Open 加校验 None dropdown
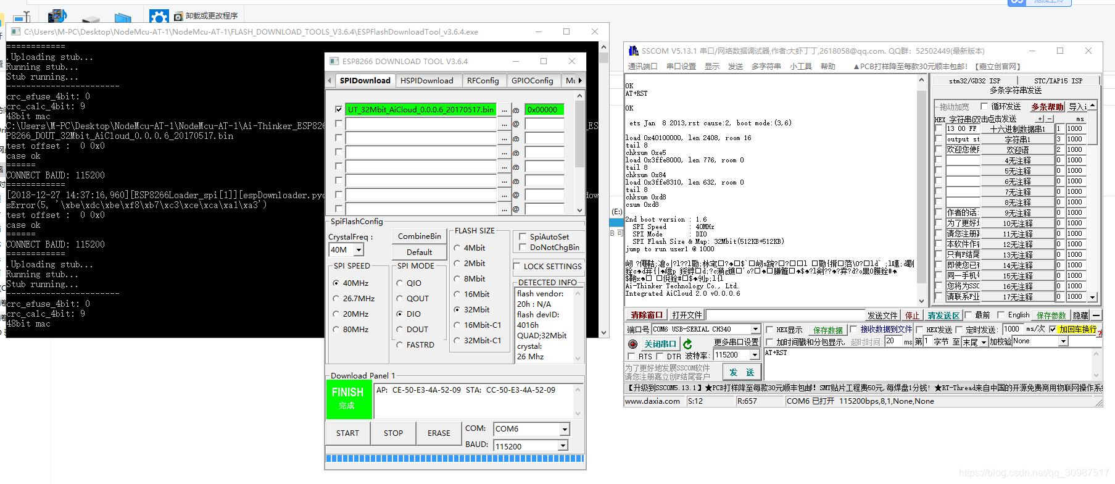 click(1063, 341)
